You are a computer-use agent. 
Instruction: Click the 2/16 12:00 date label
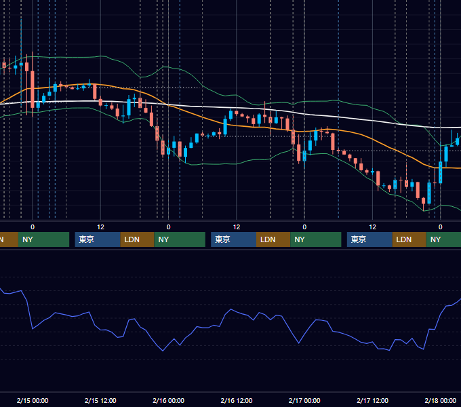click(x=237, y=400)
